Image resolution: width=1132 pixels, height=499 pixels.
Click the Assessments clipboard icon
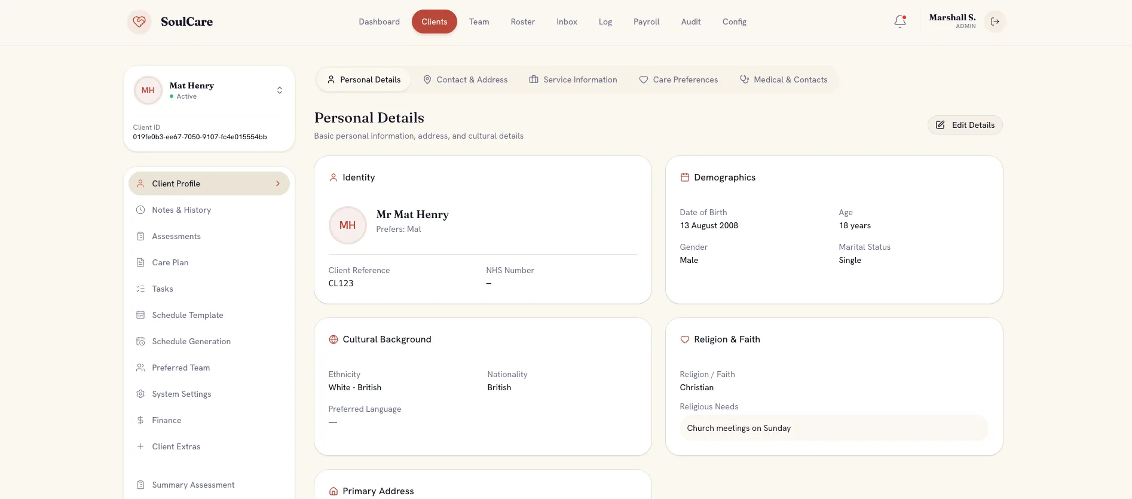tap(140, 236)
